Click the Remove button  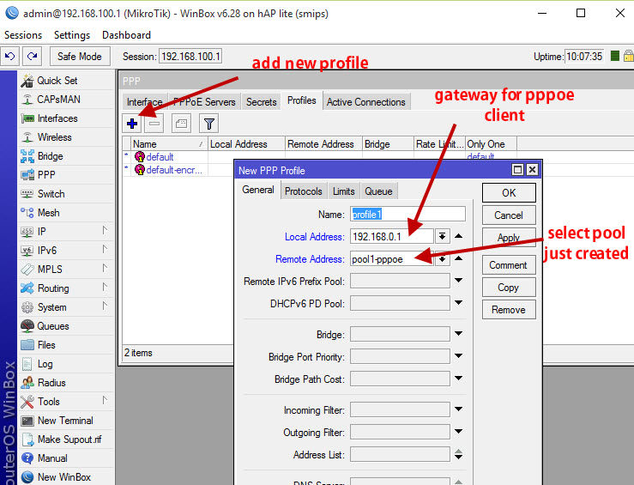[509, 310]
